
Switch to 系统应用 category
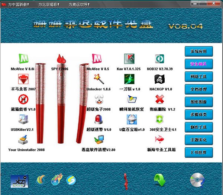point(199,51)
